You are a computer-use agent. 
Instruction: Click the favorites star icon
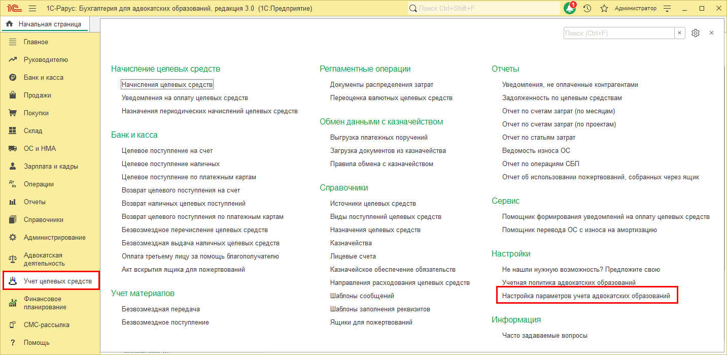[604, 9]
